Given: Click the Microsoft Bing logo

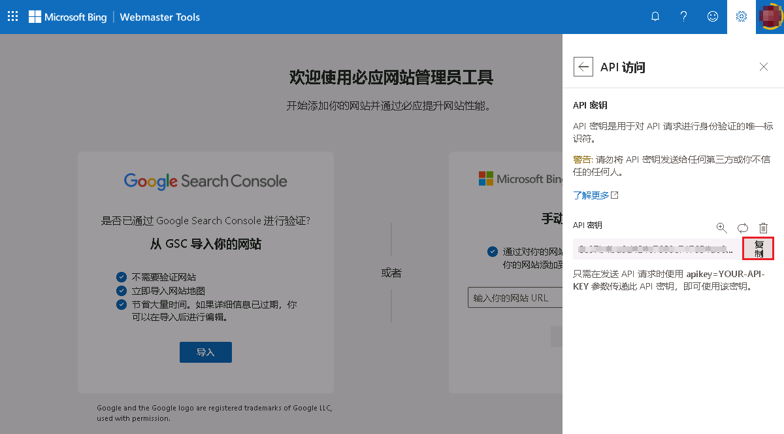Looking at the screenshot, I should coord(67,17).
